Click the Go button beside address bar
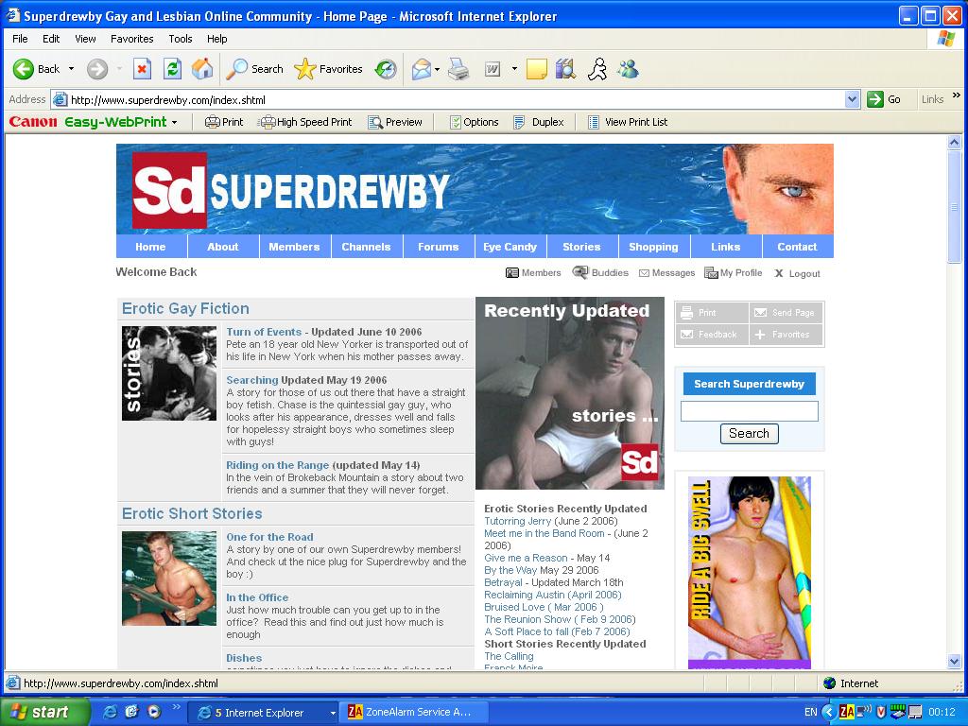The width and height of the screenshot is (968, 726). [x=884, y=99]
